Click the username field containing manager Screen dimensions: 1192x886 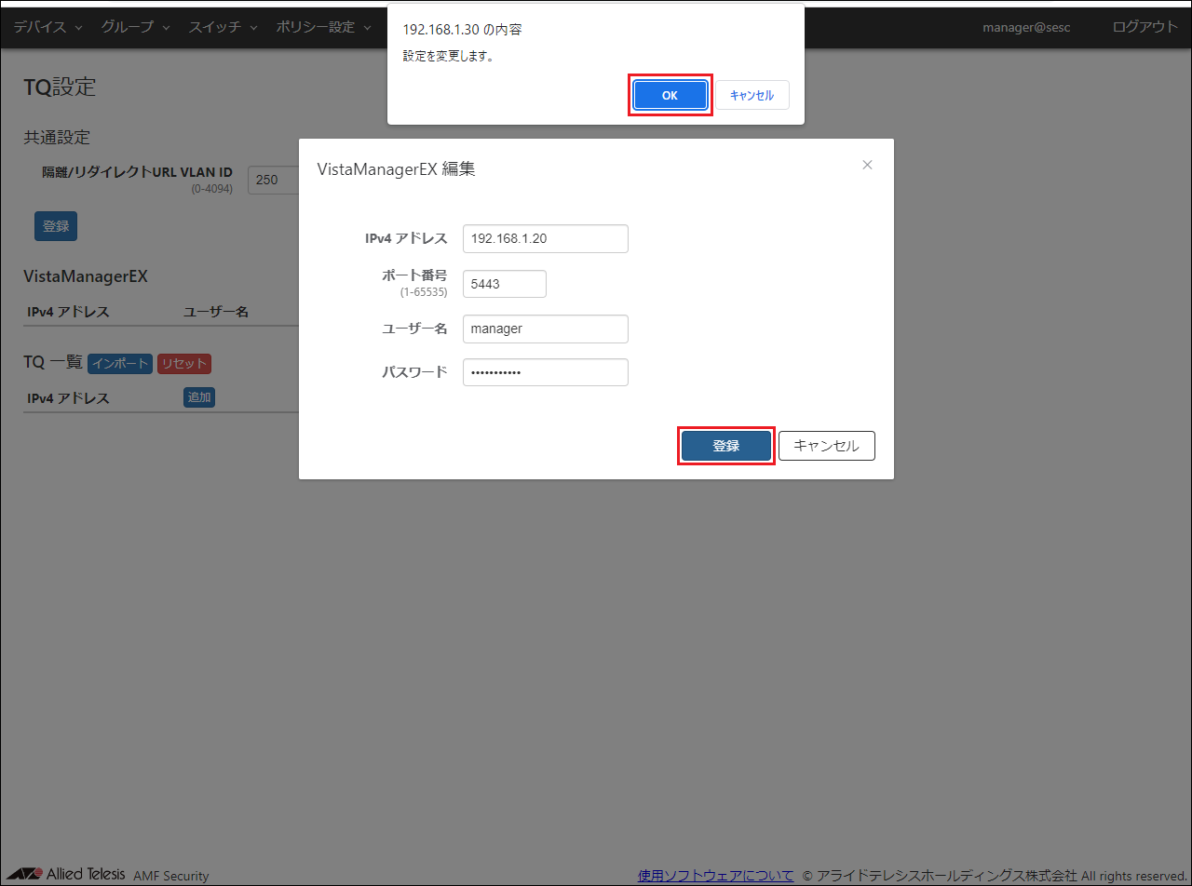545,329
